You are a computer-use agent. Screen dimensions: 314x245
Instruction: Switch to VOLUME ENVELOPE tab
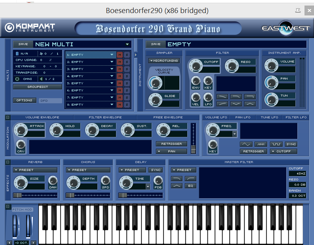click(42, 117)
